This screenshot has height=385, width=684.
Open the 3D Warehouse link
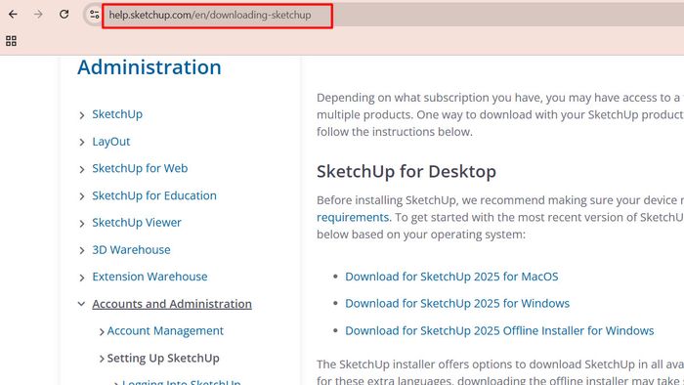[131, 250]
